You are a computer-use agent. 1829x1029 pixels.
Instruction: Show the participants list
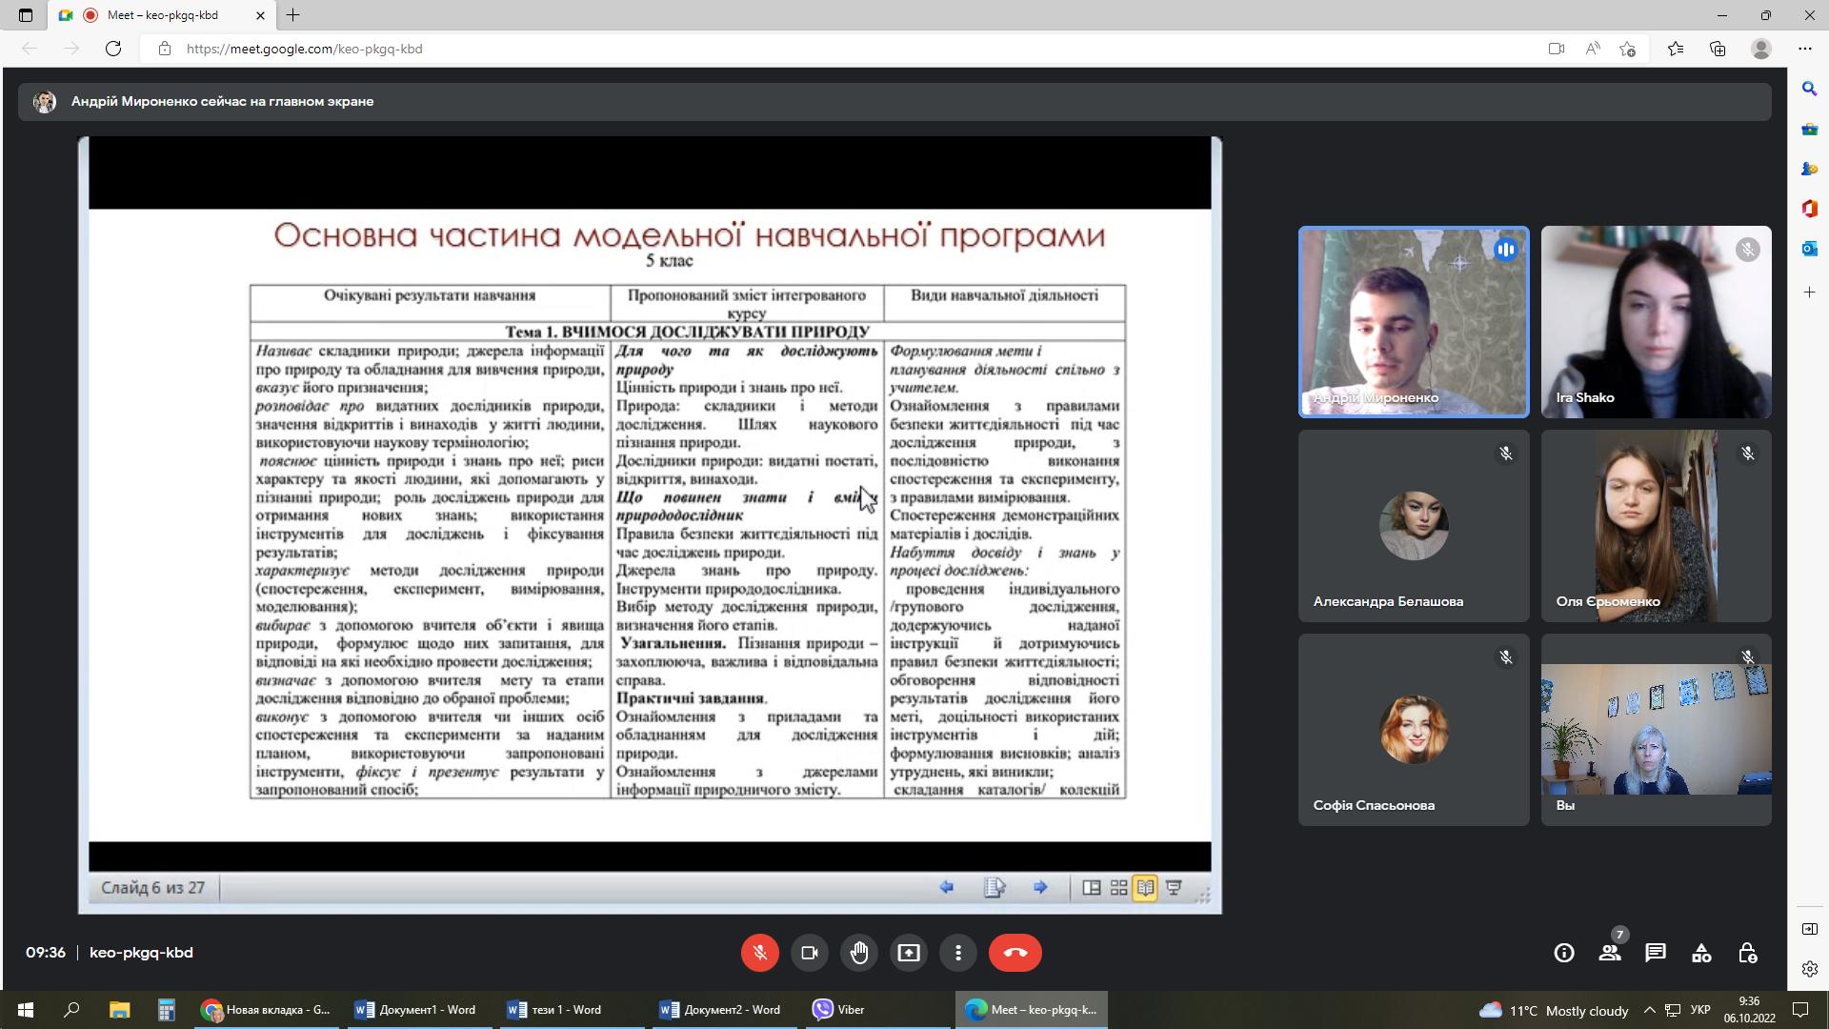(1610, 953)
